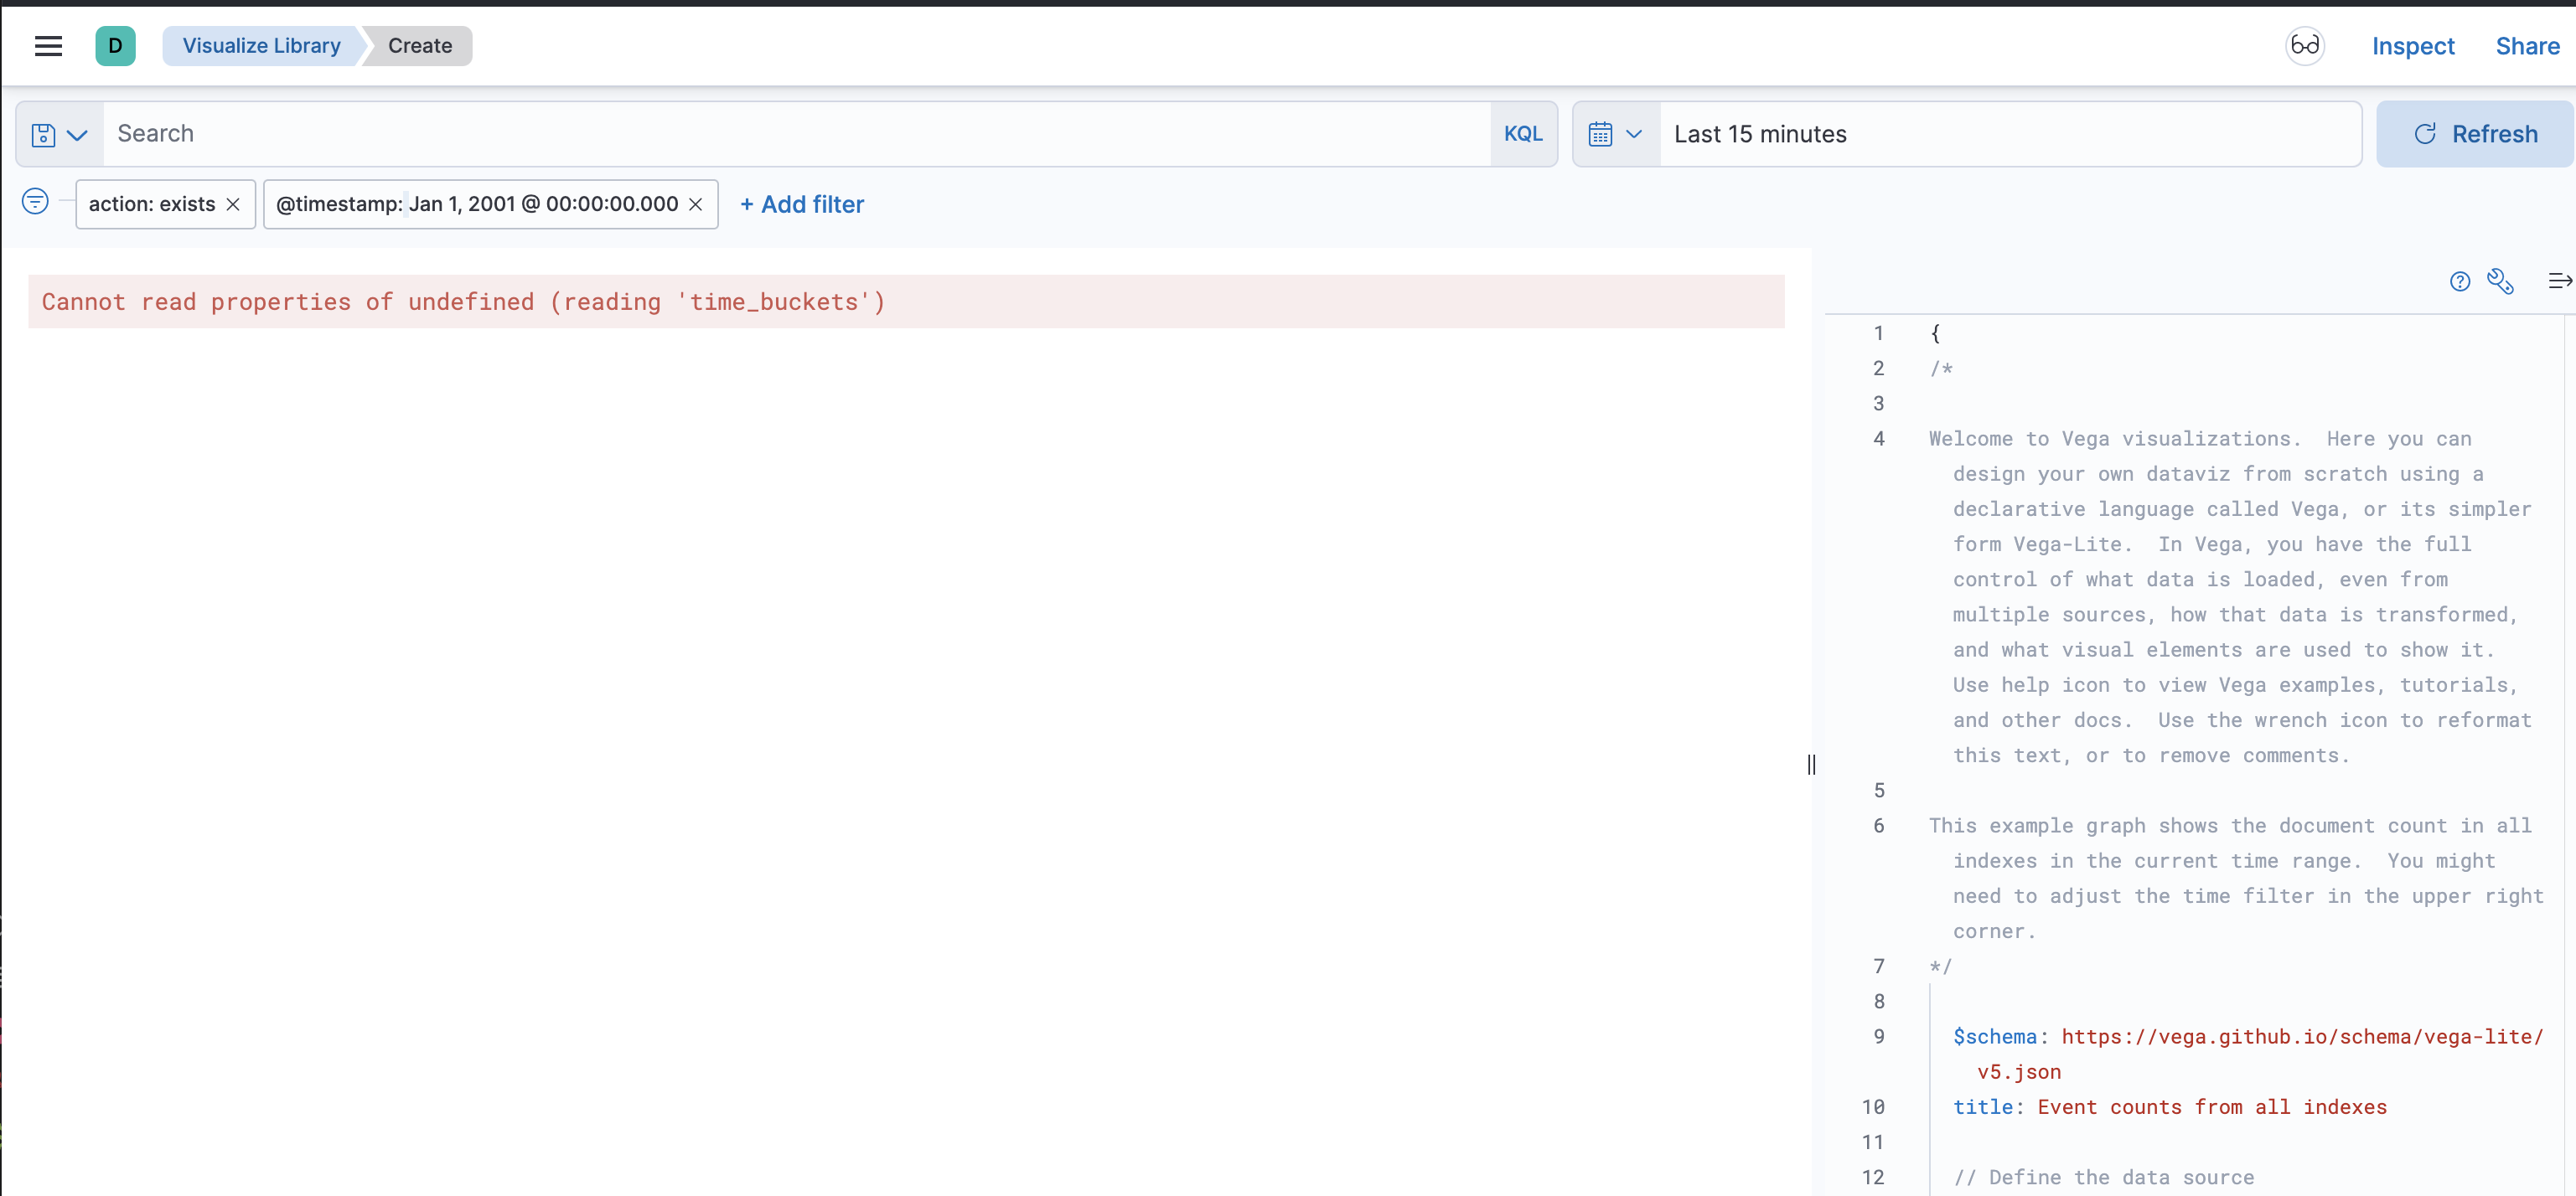This screenshot has width=2576, height=1196.
Task: Open the filter options menu icon
Action: tap(35, 202)
